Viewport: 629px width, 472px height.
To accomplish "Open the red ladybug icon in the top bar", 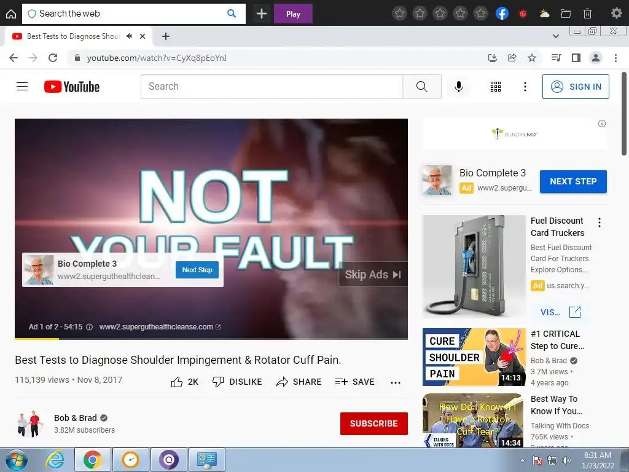I will pos(522,14).
